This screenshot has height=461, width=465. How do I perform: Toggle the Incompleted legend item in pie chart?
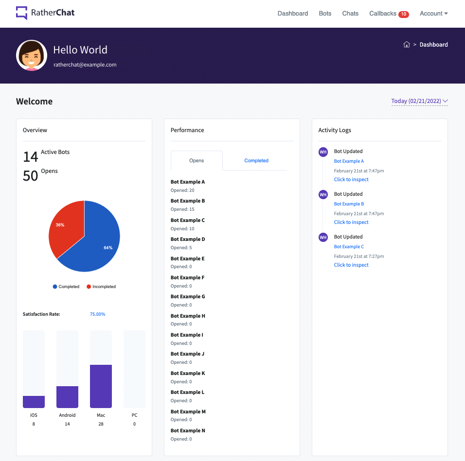[101, 287]
